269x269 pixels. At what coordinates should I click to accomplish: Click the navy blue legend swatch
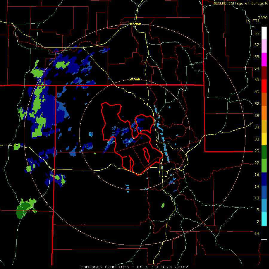pyautogui.click(x=264, y=179)
